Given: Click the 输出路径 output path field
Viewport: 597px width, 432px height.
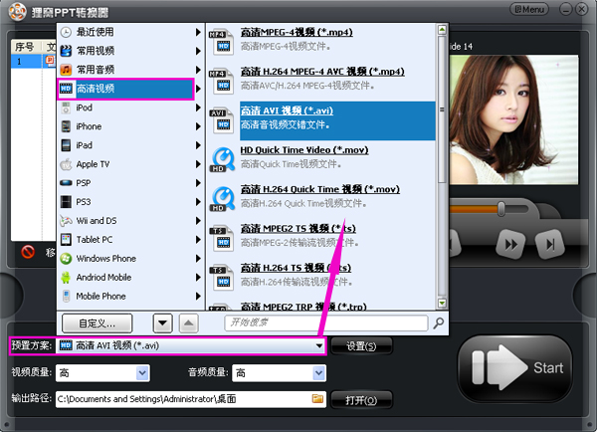Looking at the screenshot, I should pyautogui.click(x=191, y=399).
